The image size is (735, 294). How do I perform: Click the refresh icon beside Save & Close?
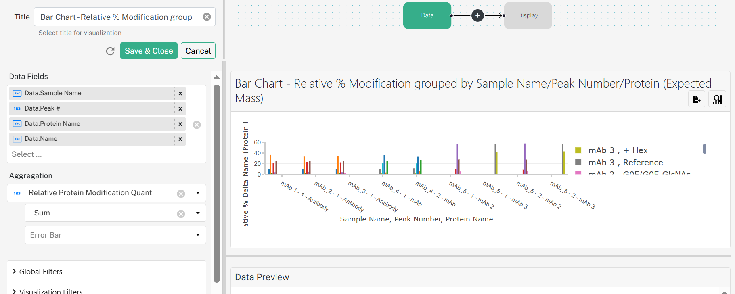tap(110, 51)
